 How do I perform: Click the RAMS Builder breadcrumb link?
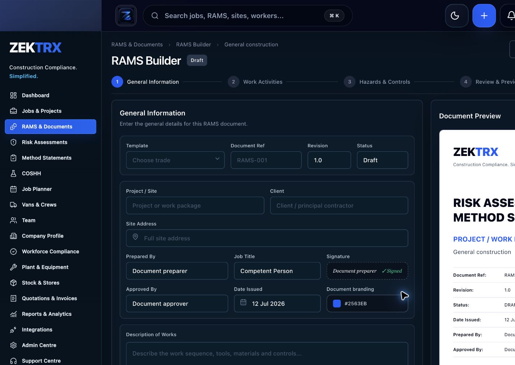click(193, 44)
